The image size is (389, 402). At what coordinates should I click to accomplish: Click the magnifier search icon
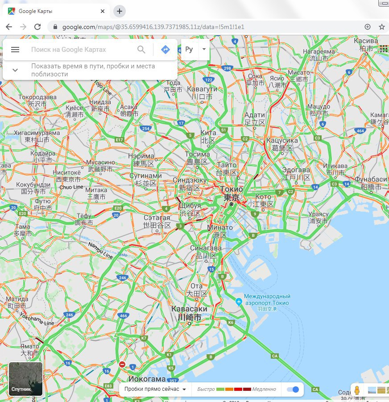click(x=141, y=49)
